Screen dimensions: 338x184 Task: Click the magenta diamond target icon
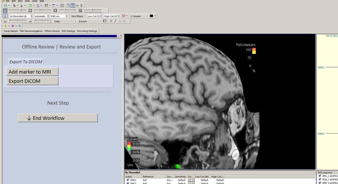click(13, 26)
